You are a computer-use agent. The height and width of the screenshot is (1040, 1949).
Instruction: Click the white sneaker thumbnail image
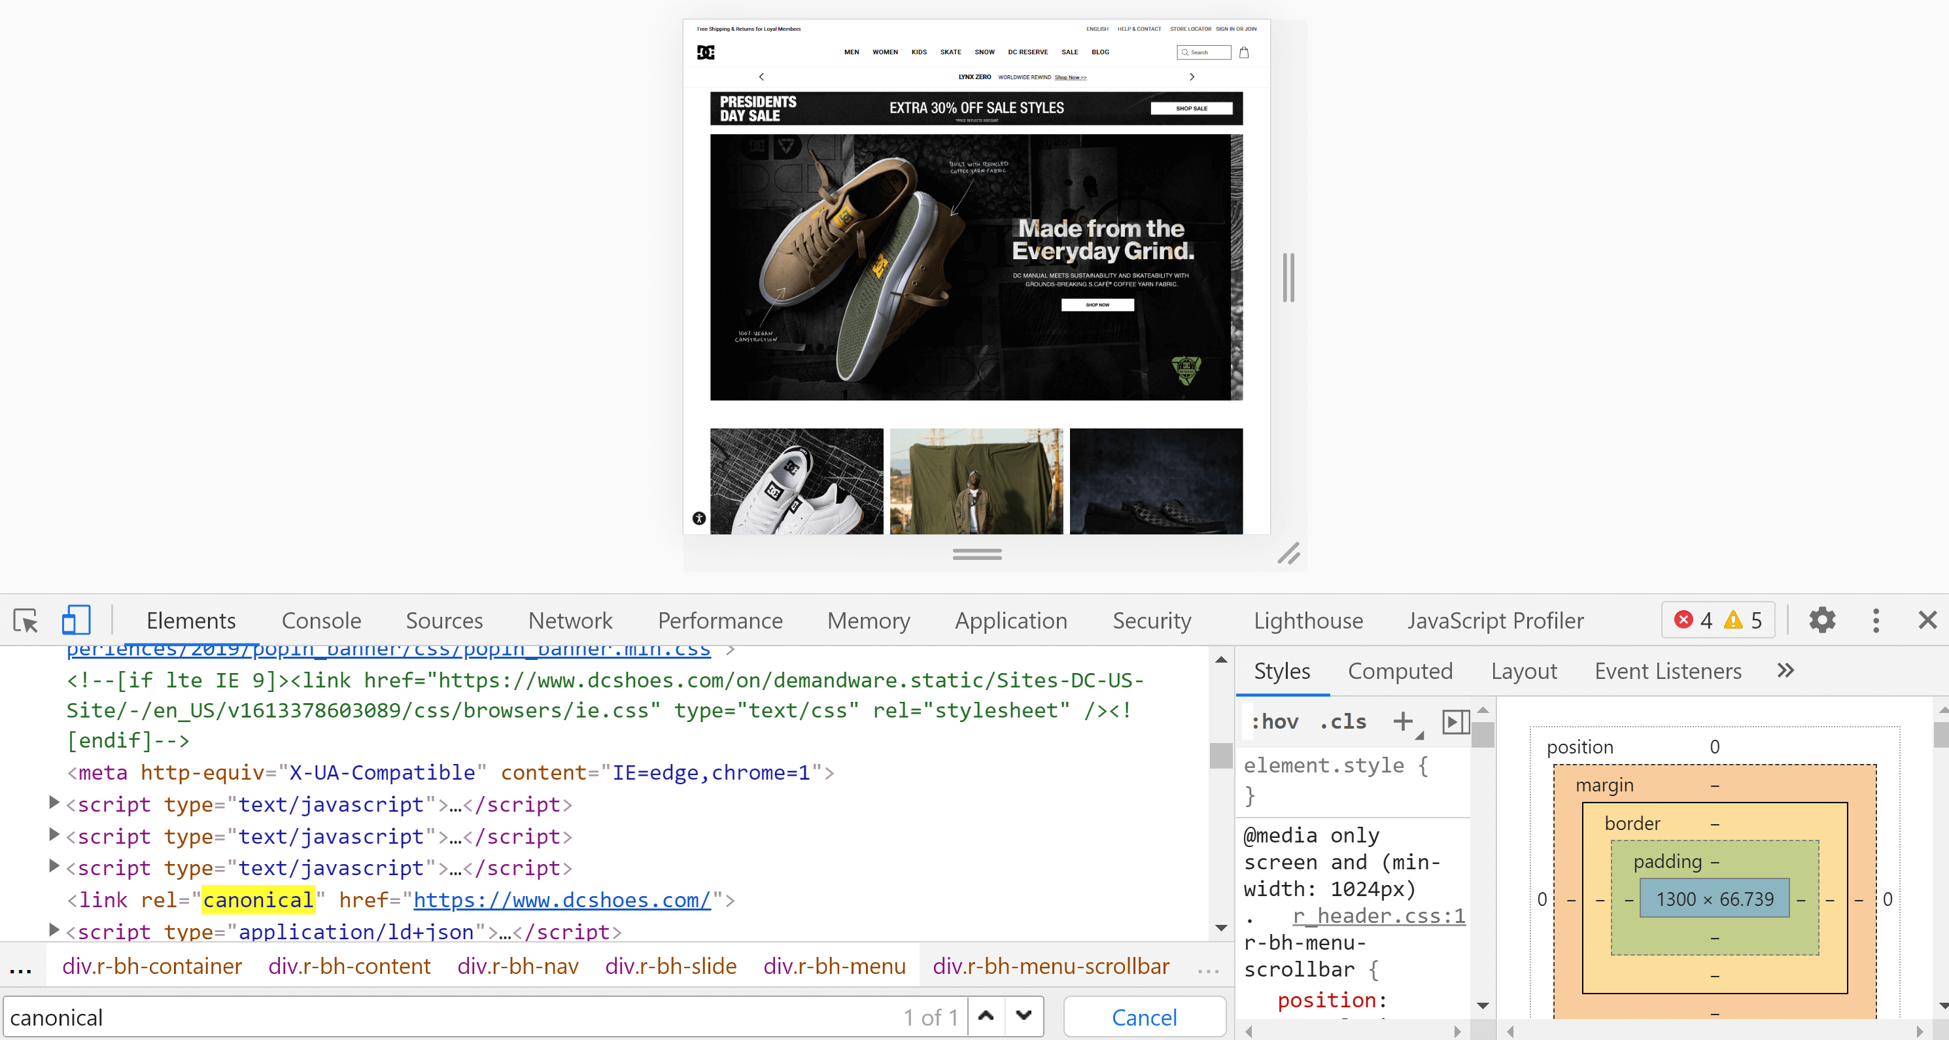[797, 481]
